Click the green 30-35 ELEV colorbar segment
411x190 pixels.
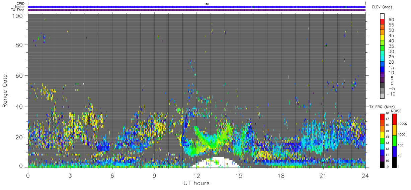point(382,49)
